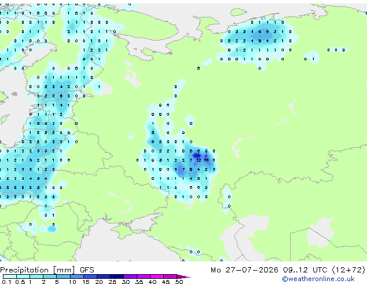Click the 0.5–1 mm legend color swatch
Screen dimensions: 367x284
23,276
